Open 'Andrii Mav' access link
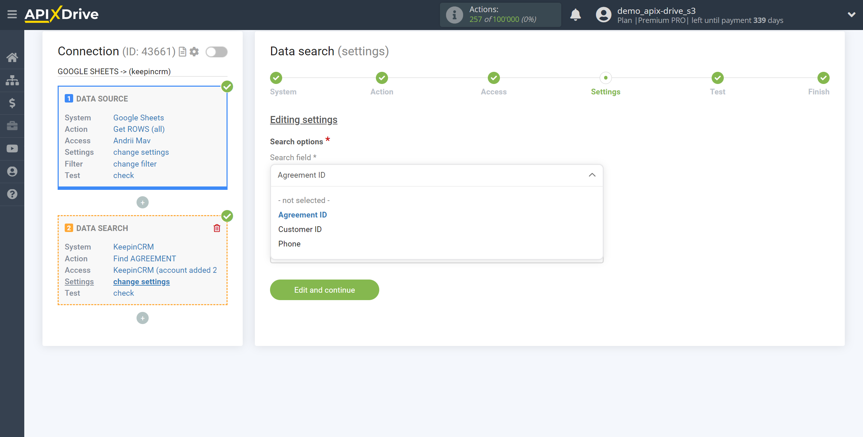Viewport: 863px width, 437px height. coord(132,141)
